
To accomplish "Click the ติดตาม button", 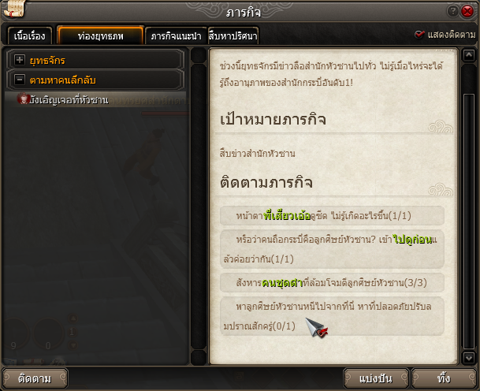I will [x=35, y=378].
